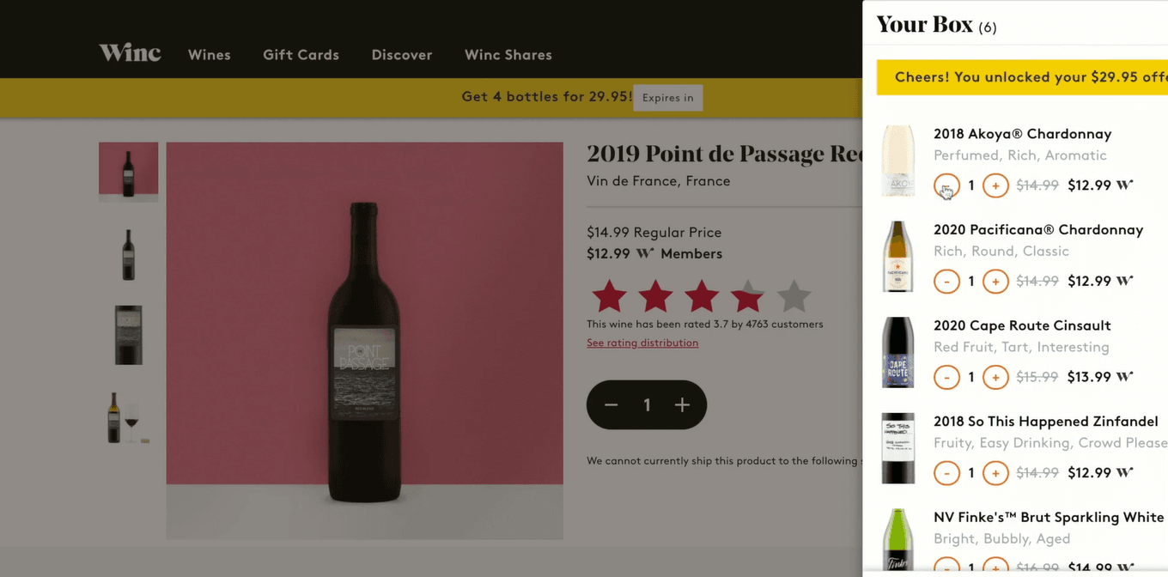Open the Discover menu
Viewport: 1168px width, 577px height.
(x=402, y=55)
